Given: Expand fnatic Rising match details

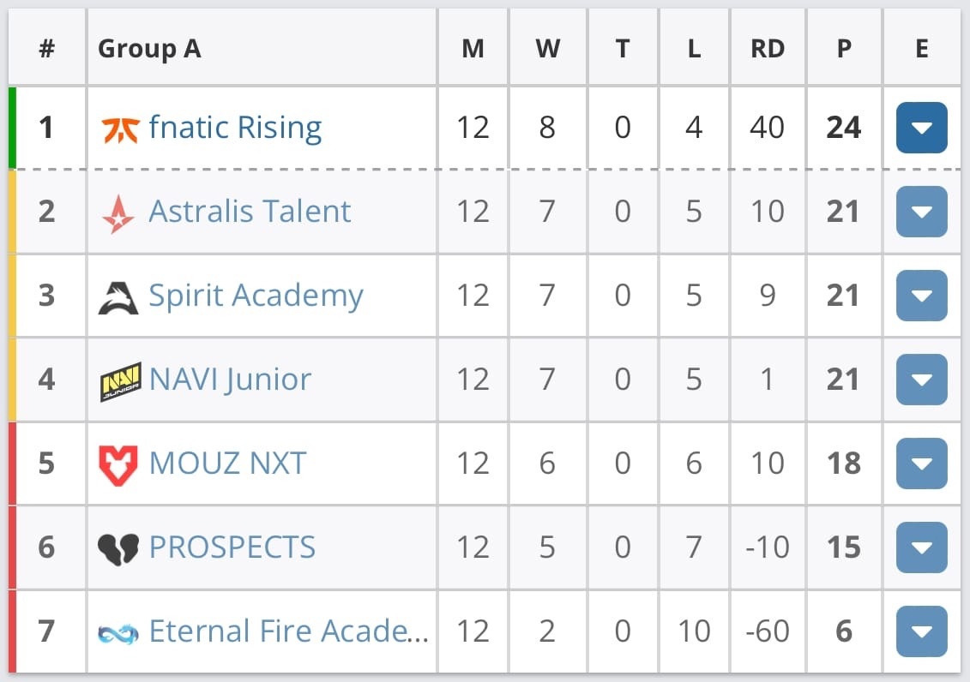Looking at the screenshot, I should coord(921,128).
